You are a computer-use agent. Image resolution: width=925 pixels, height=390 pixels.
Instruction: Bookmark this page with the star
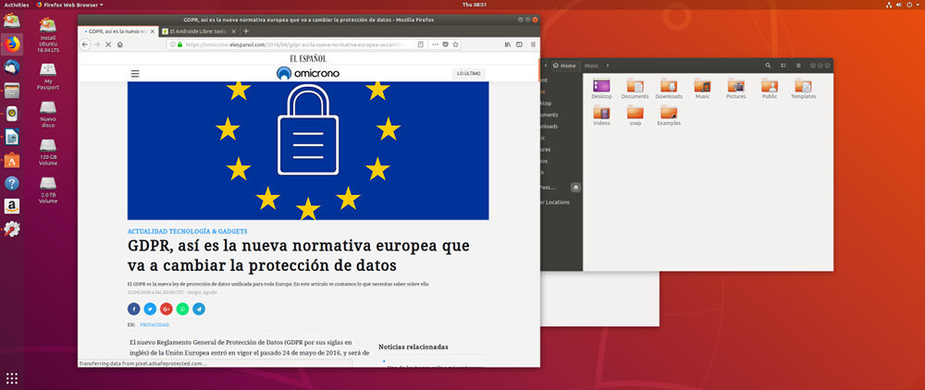(455, 44)
